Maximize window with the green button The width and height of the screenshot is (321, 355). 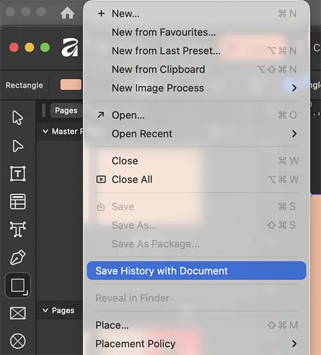click(x=45, y=48)
